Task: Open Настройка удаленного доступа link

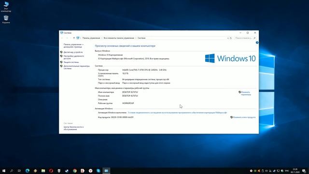Action: coord(74,57)
